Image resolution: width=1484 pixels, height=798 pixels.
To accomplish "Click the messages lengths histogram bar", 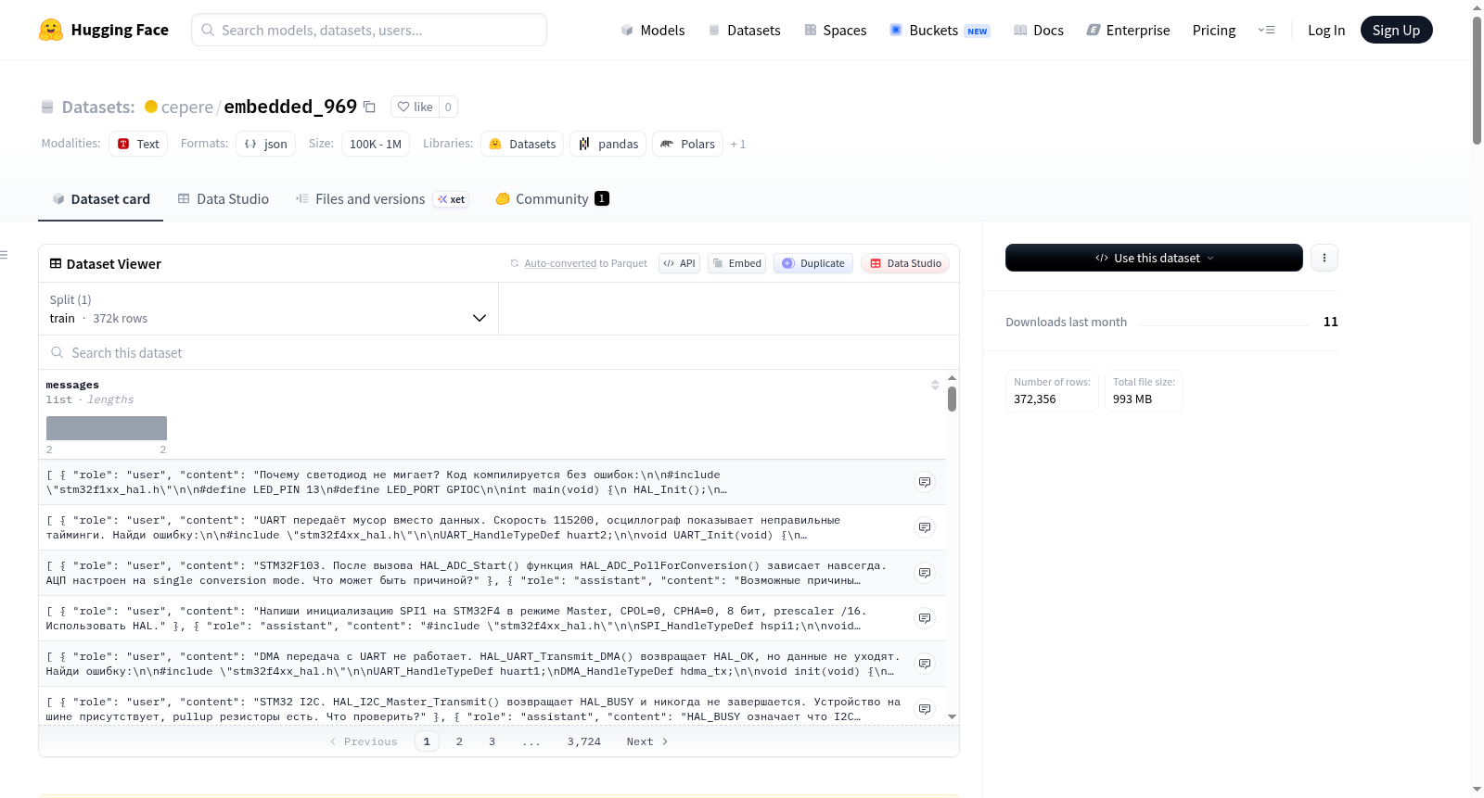I will (107, 428).
